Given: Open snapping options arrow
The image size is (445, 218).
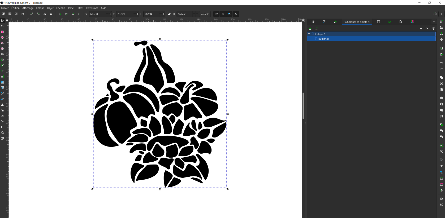Looking at the screenshot, I should coord(442,14).
